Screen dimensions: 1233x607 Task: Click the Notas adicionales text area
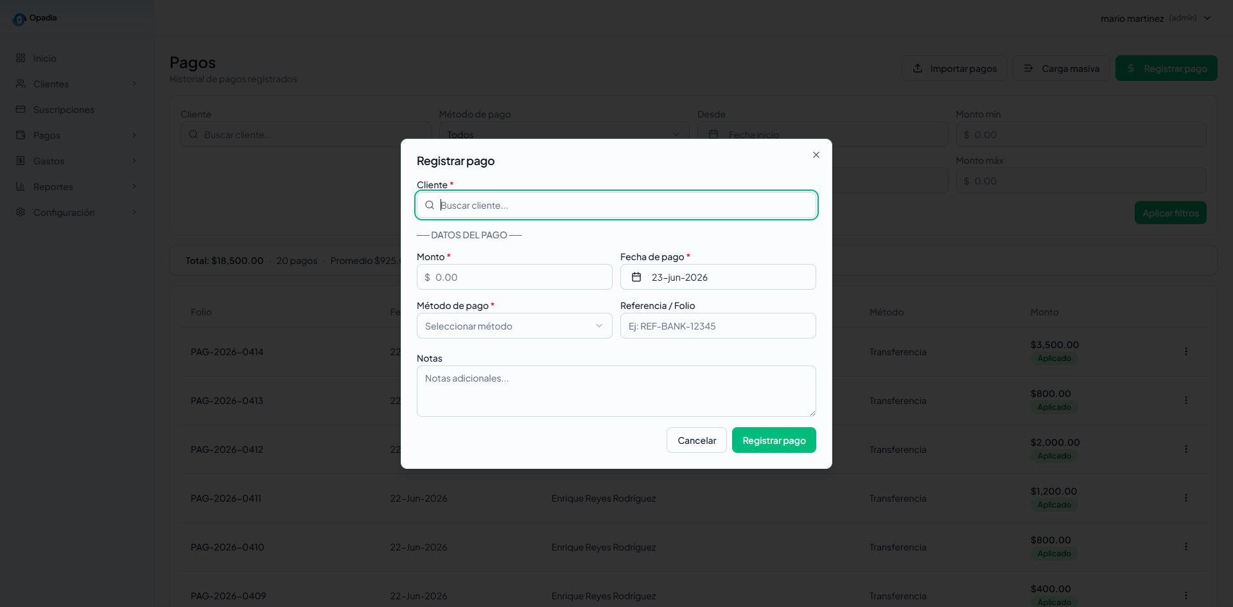tap(616, 391)
